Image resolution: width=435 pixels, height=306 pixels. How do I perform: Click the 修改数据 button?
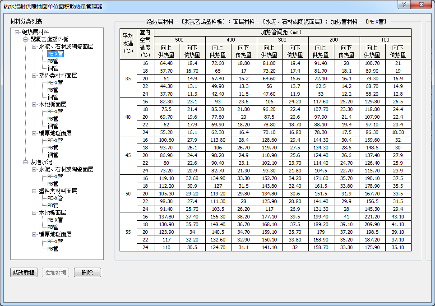(x=24, y=273)
